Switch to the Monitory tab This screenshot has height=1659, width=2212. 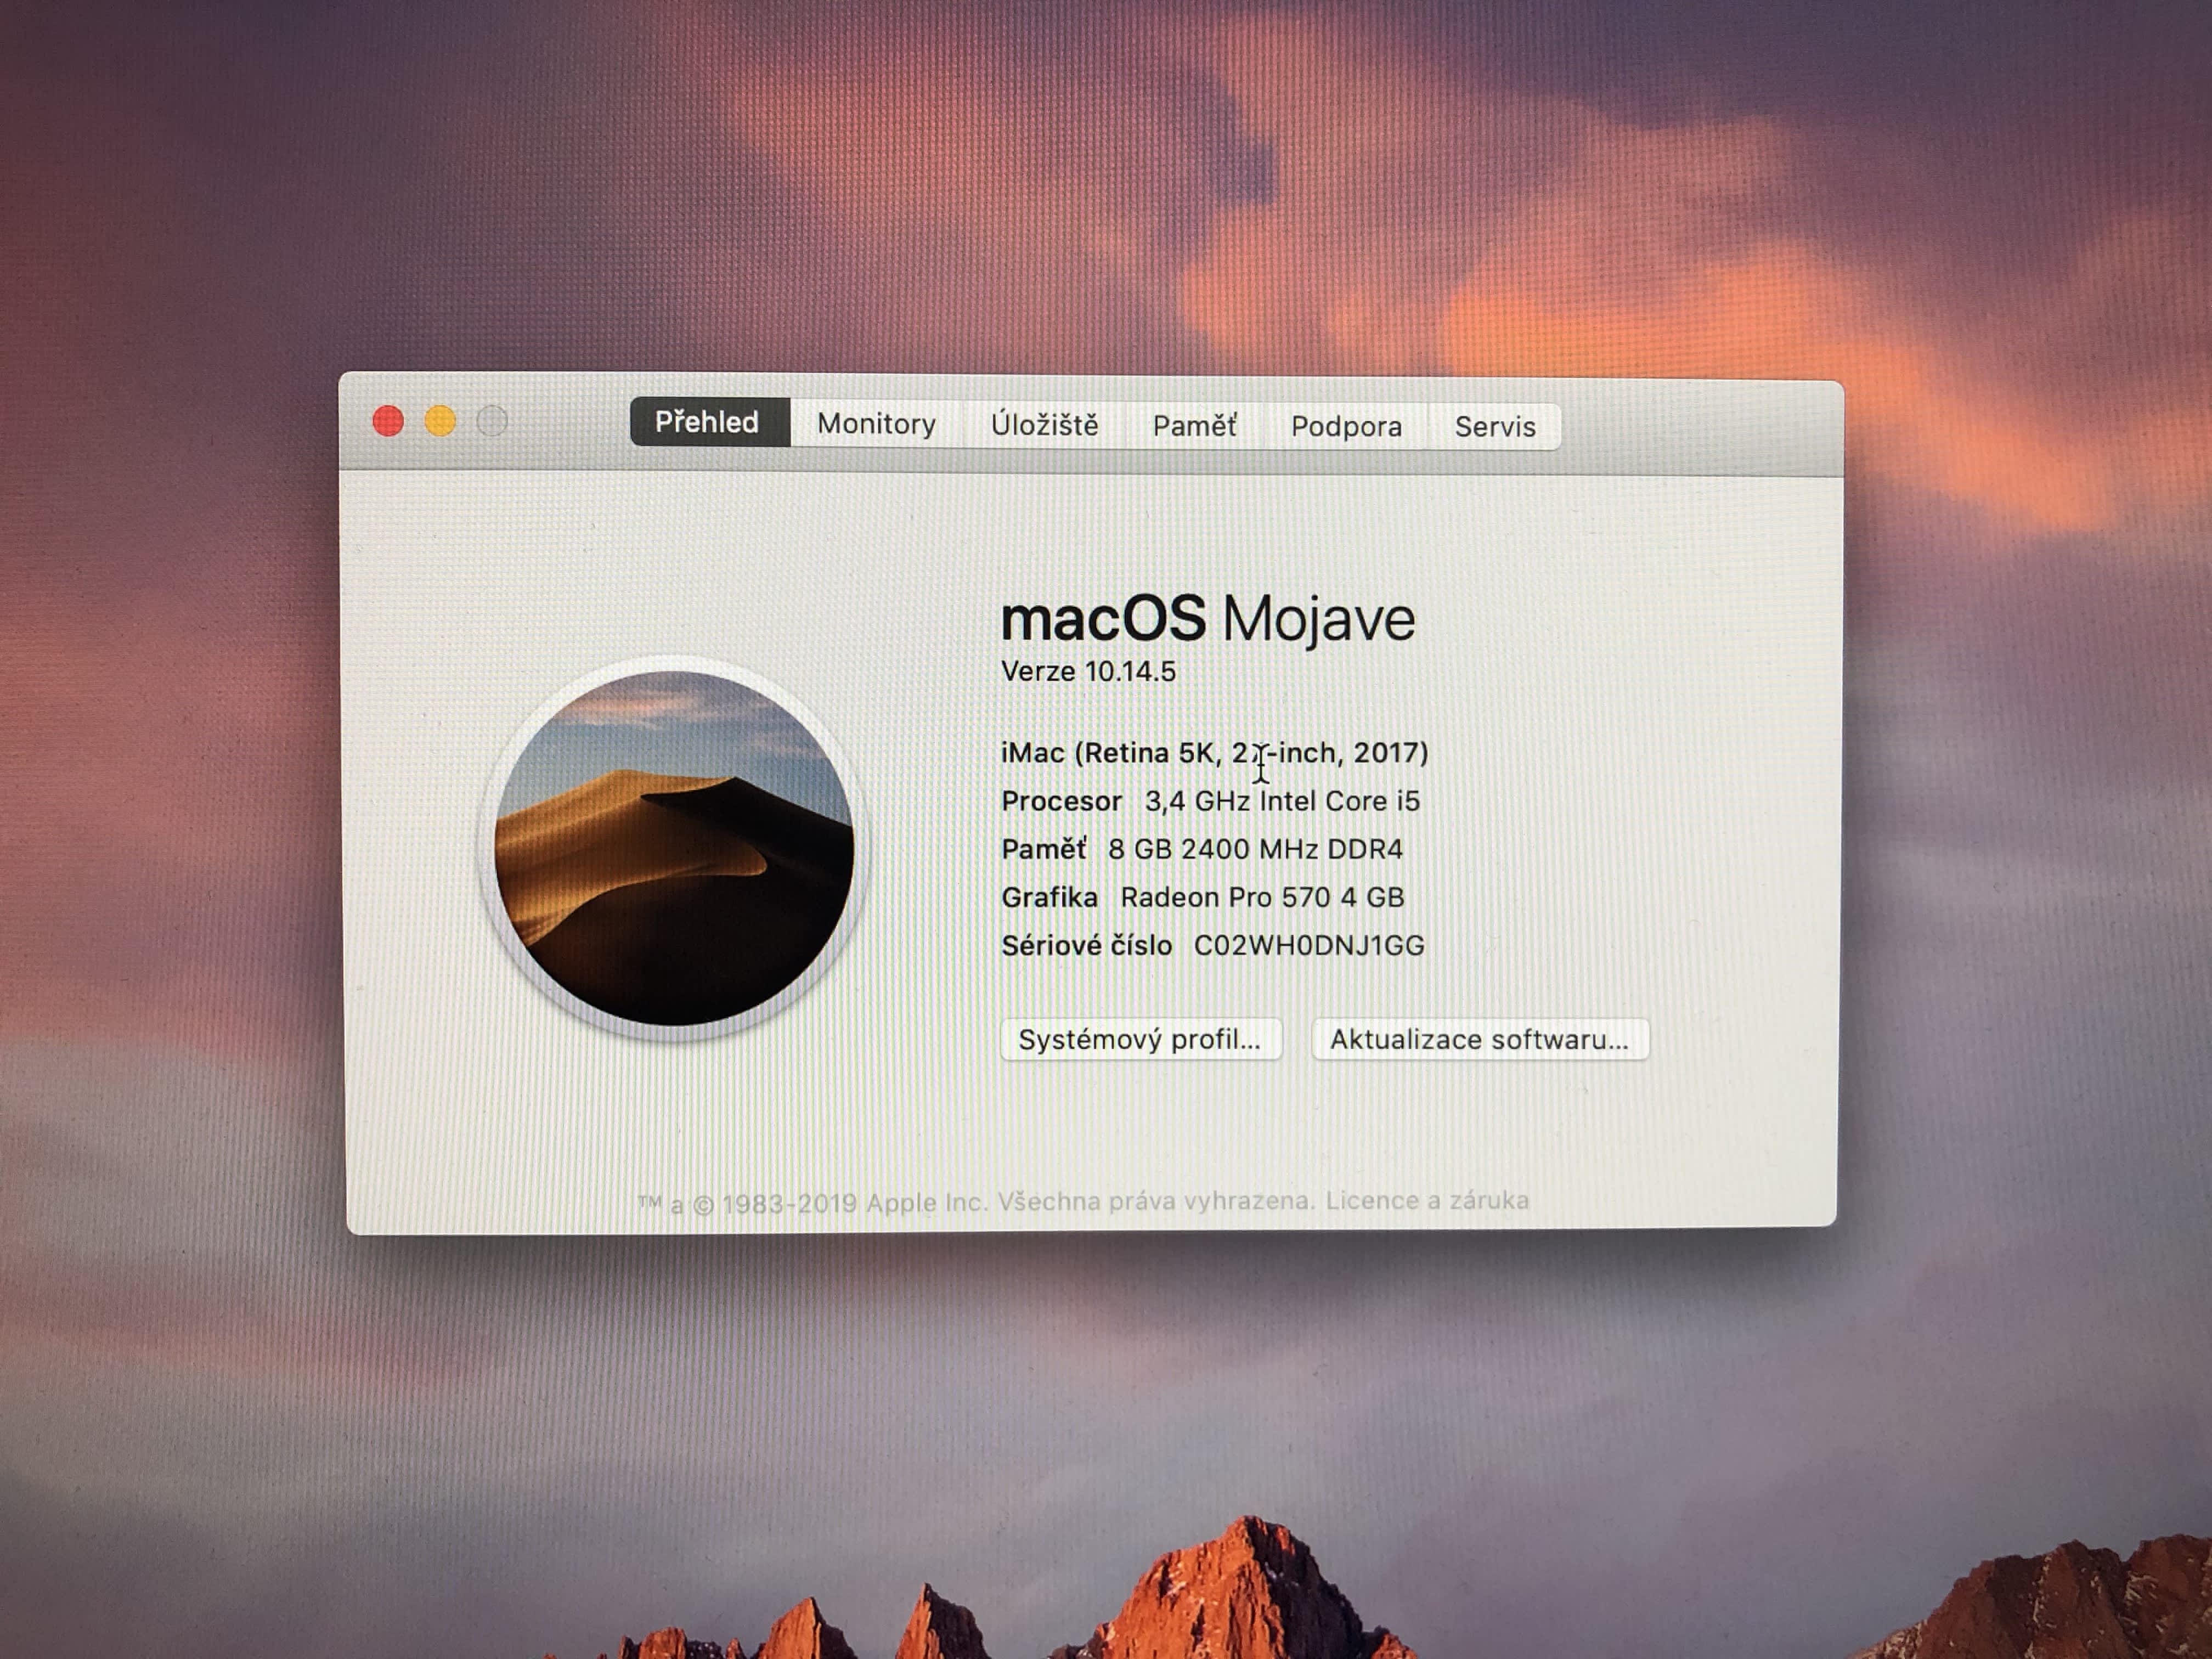click(x=876, y=424)
